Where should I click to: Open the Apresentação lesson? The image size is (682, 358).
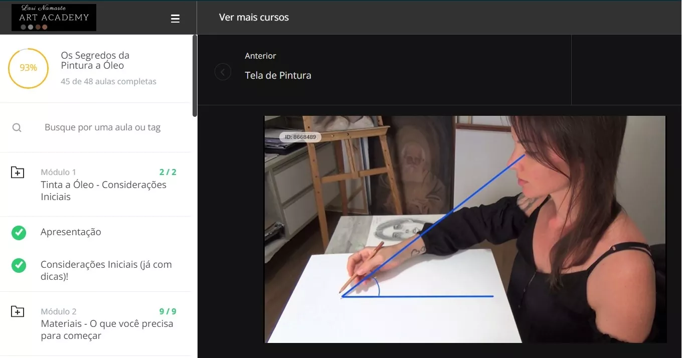pos(71,232)
